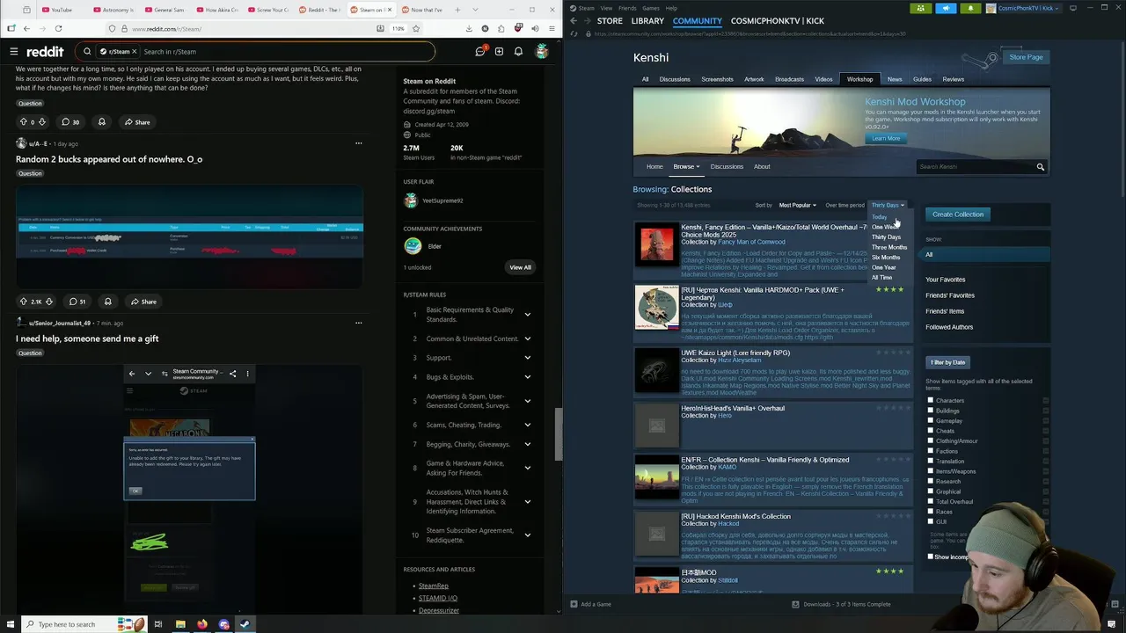Go back in Firefox browser
1126x633 pixels.
26,28
